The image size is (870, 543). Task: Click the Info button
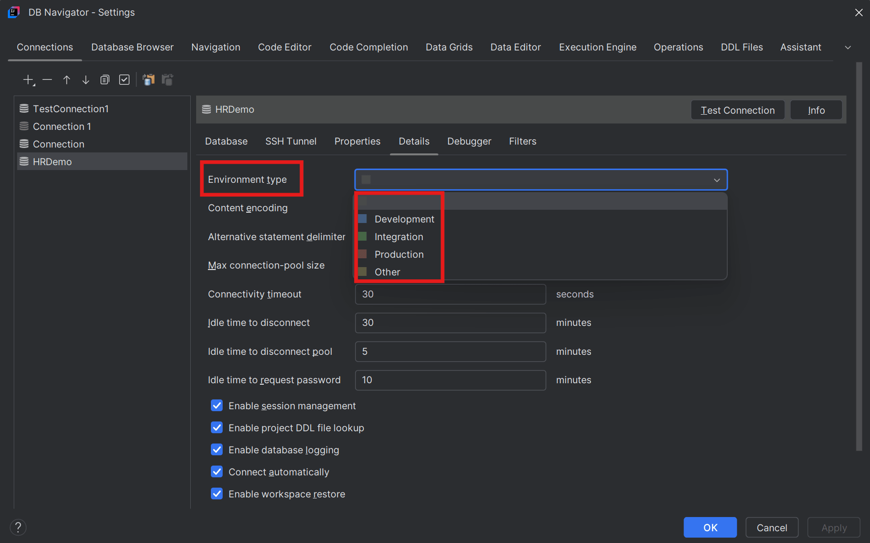[x=817, y=110]
